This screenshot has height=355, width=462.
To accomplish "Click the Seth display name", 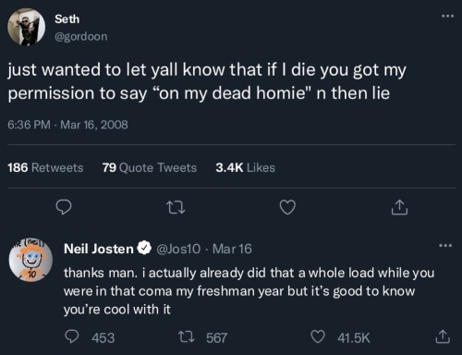I will click(x=67, y=19).
